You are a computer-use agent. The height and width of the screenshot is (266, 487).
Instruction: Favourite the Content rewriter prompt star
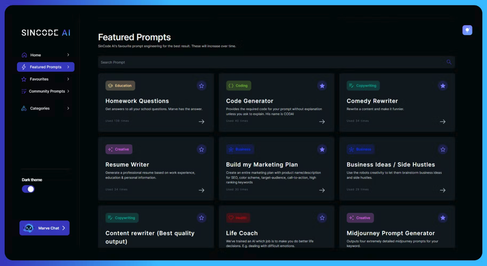click(x=202, y=218)
